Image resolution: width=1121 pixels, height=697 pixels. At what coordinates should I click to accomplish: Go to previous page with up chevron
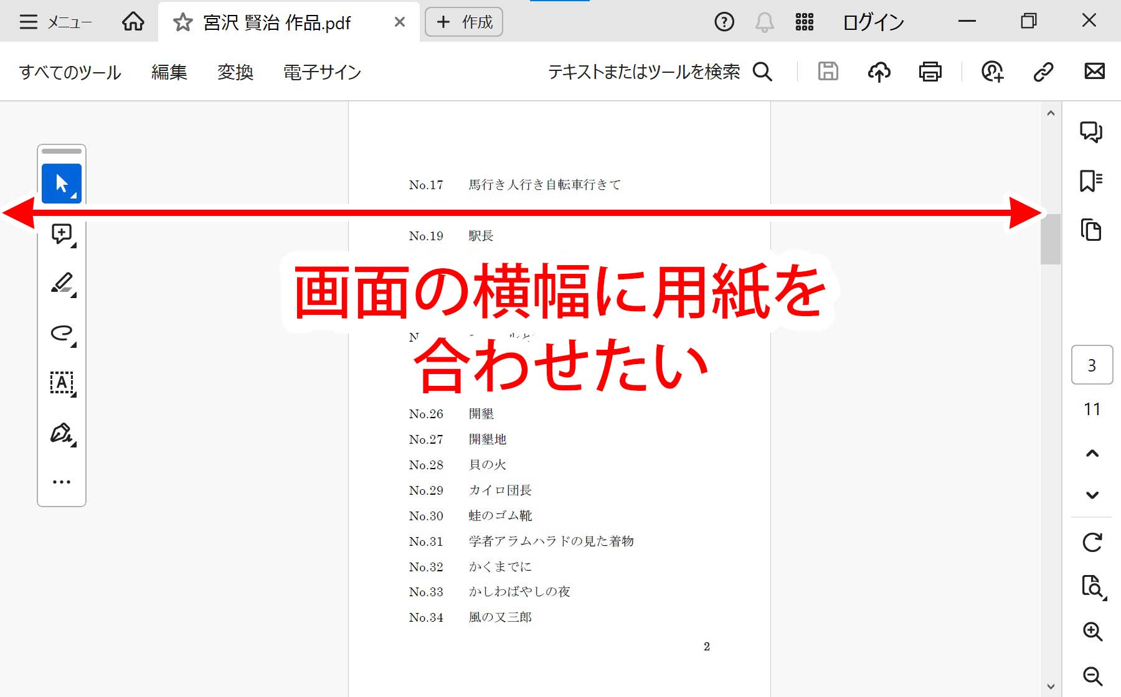(1092, 453)
